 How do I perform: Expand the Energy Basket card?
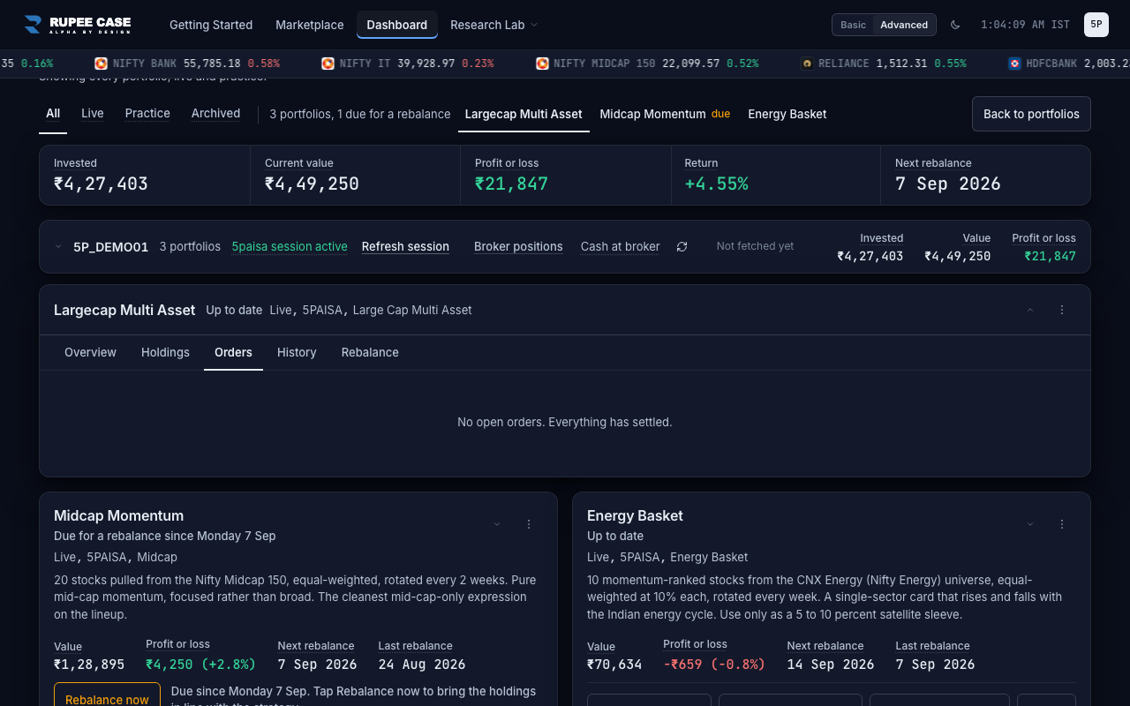click(x=1030, y=524)
